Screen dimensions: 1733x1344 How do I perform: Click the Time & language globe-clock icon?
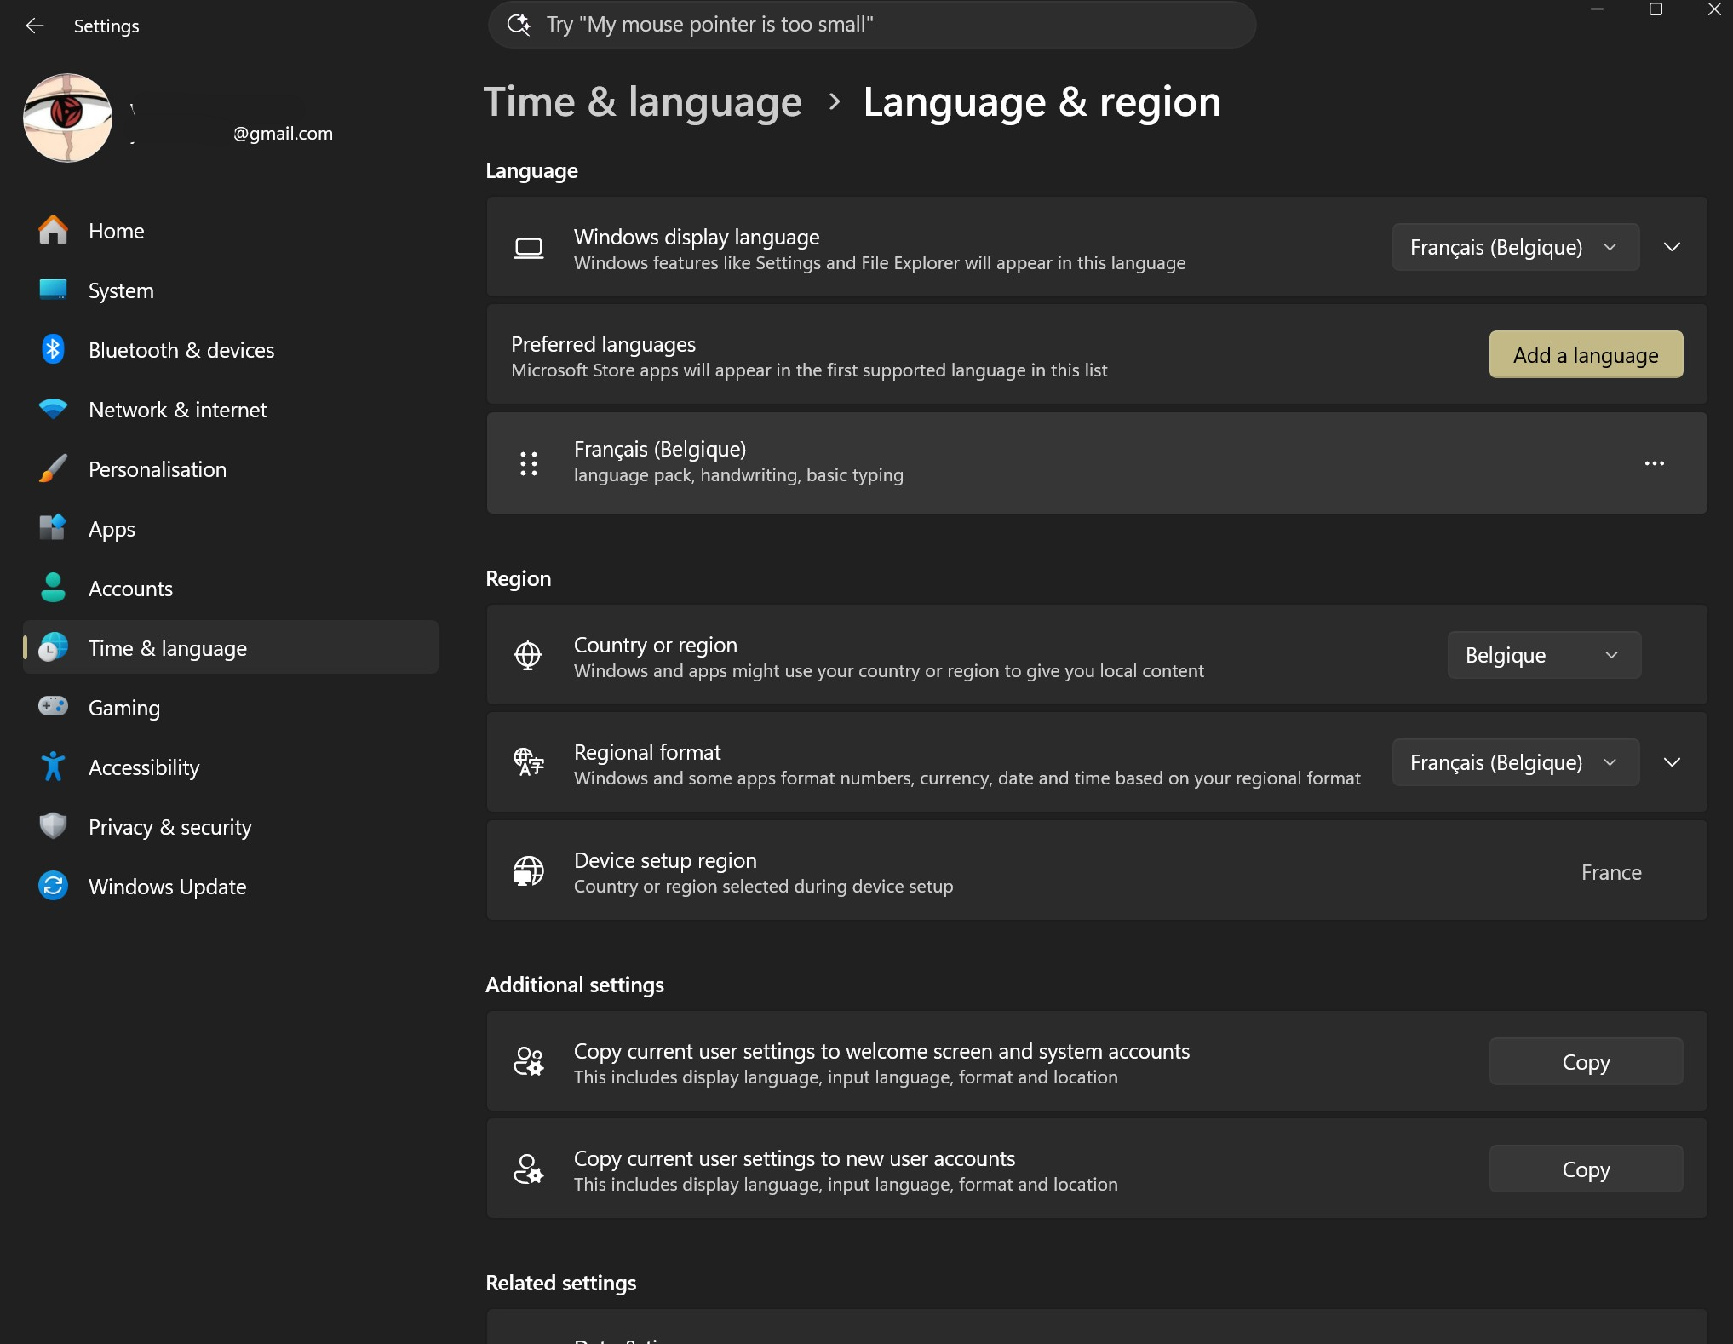tap(53, 647)
